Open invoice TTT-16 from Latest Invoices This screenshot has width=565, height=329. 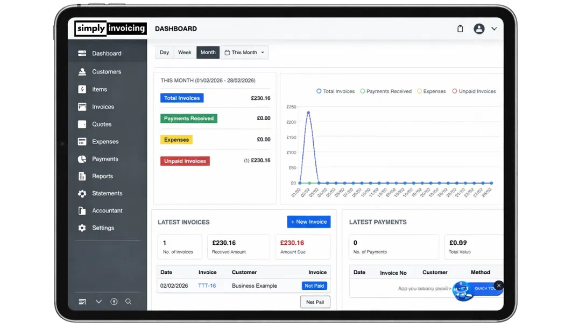coord(208,286)
